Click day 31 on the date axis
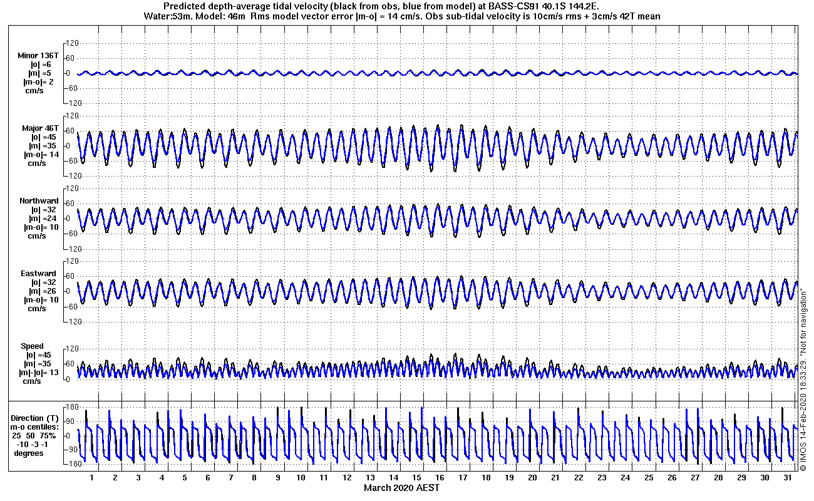Viewport: 814px width, 501px height. pos(788,477)
